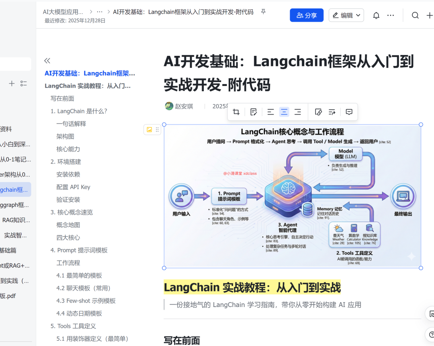
Task: Click the plus icon at top right
Action: (430, 15)
